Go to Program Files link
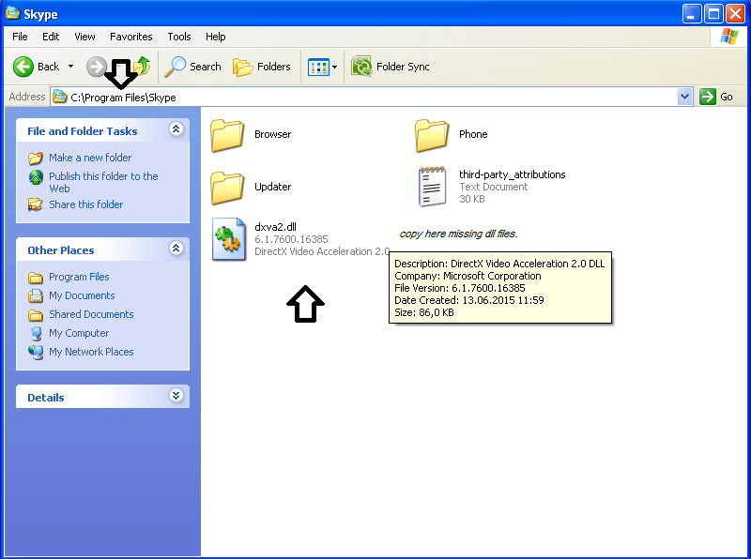The height and width of the screenshot is (559, 751). (x=79, y=277)
